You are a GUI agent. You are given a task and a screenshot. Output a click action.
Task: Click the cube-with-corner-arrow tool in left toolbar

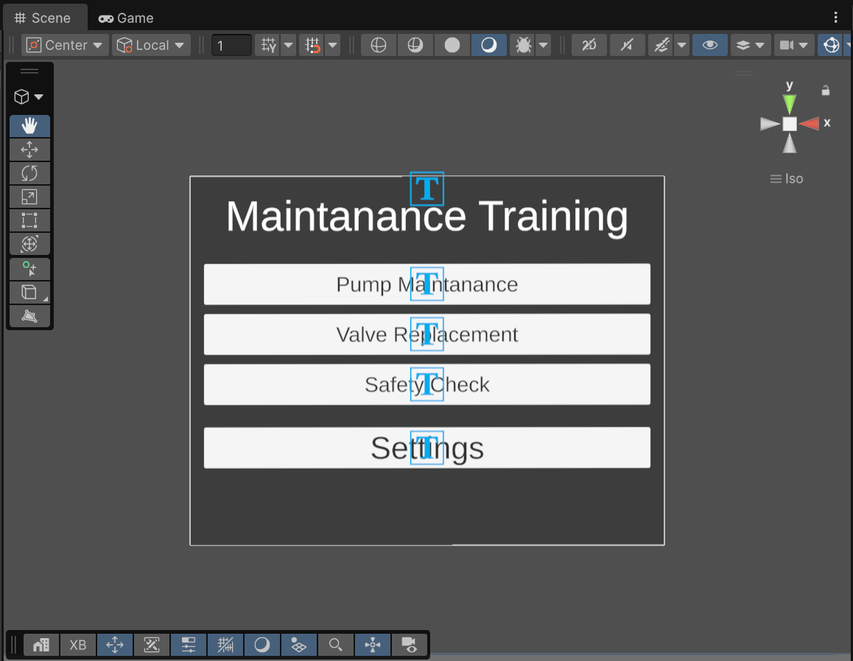tap(29, 292)
